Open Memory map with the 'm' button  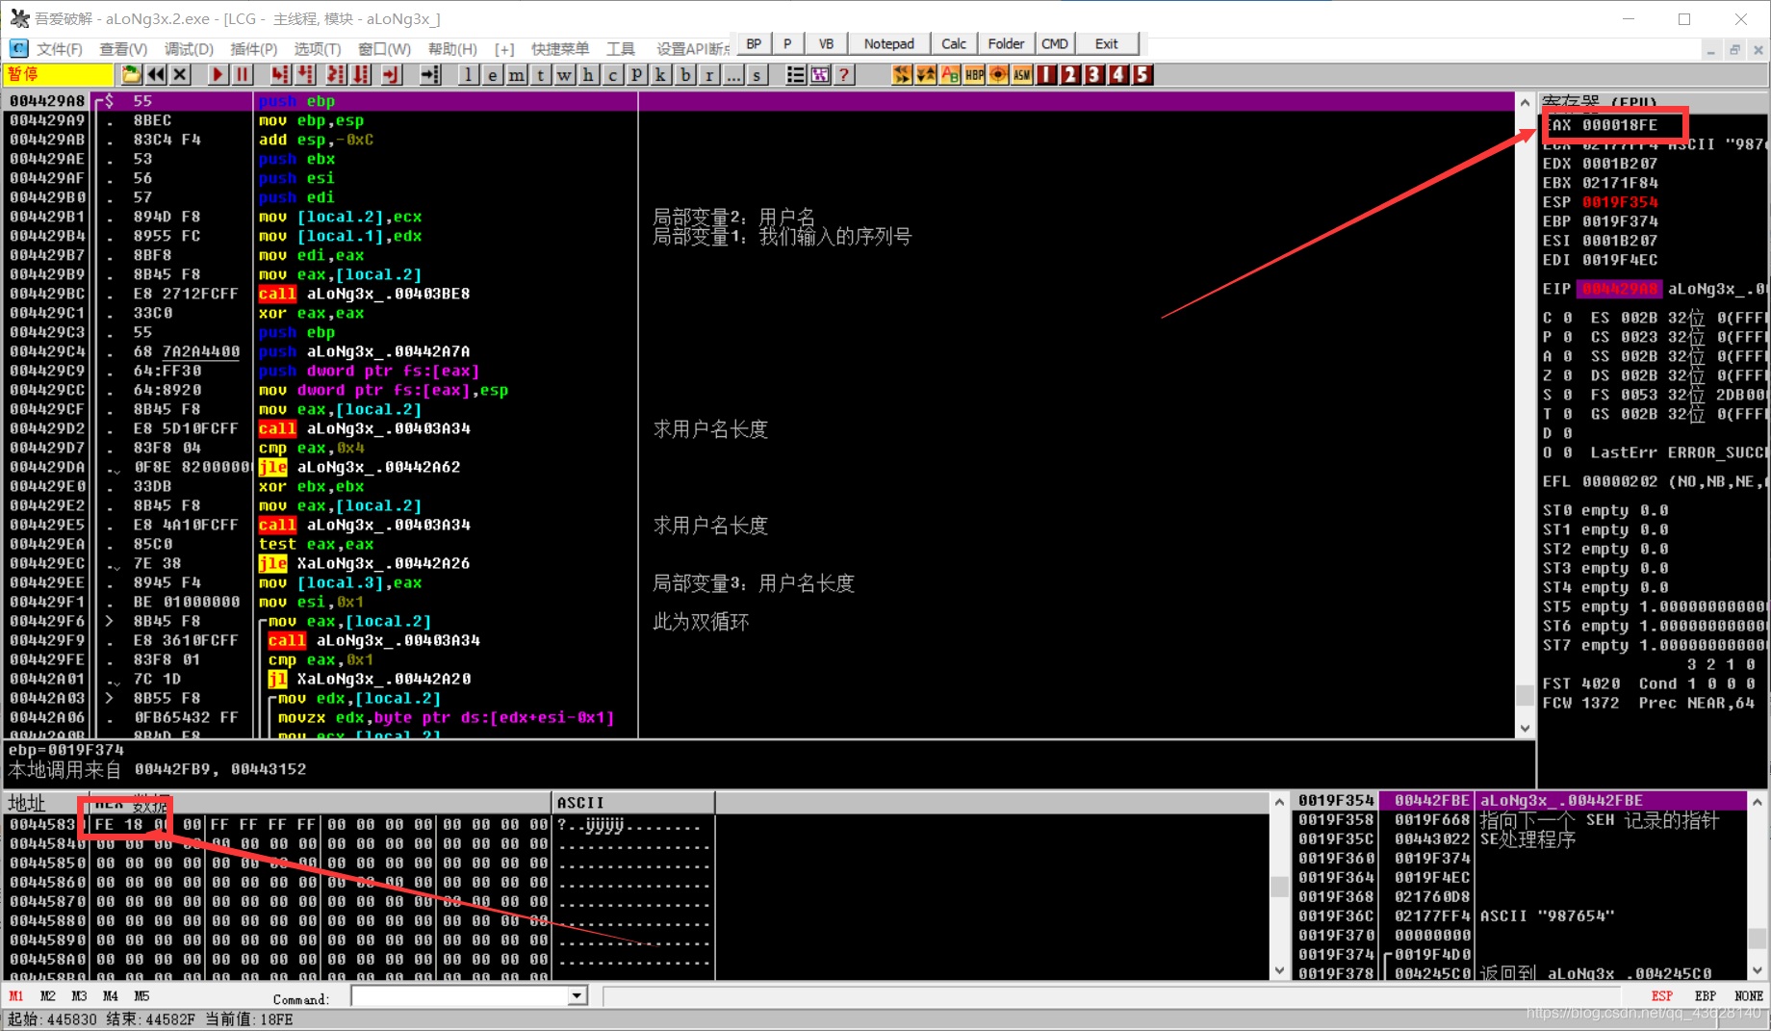pyautogui.click(x=516, y=75)
